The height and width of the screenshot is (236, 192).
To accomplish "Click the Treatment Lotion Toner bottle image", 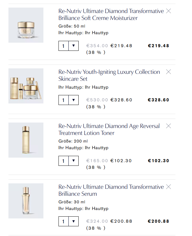I will pos(26,140).
